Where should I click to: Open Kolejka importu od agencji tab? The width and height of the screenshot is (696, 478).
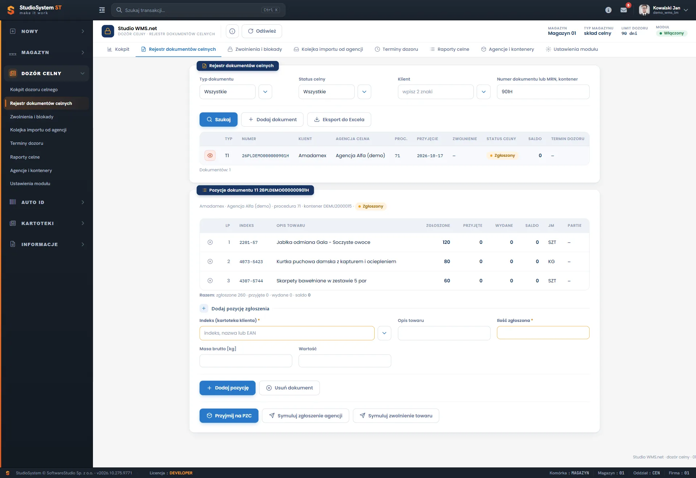pos(328,49)
